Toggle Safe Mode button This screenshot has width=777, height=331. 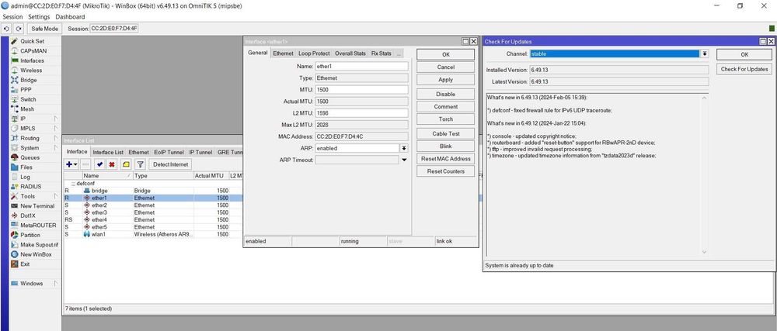click(x=44, y=29)
